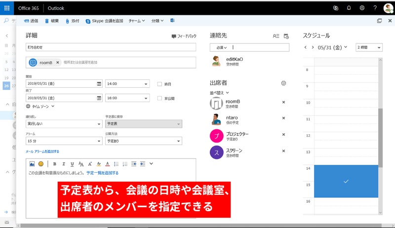Screen dimensions: 395x228
Task: Open the Office 365 app launcher
Action: point(7,8)
